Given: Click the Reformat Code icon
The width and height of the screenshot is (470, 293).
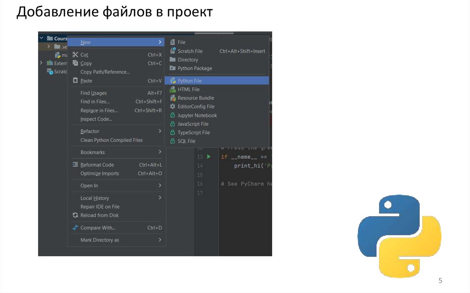Looking at the screenshot, I should 75,165.
